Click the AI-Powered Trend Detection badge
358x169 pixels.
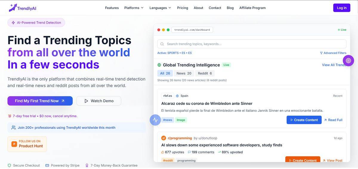36,23
